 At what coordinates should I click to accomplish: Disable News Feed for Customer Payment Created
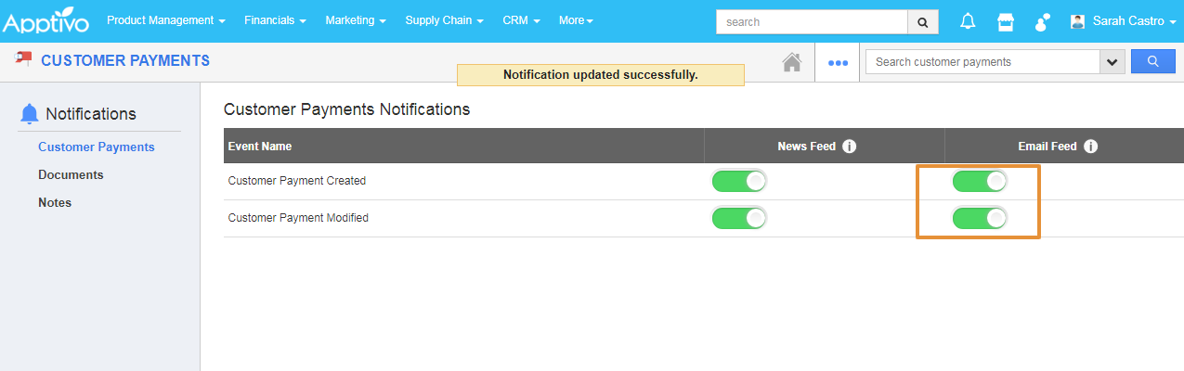[739, 181]
